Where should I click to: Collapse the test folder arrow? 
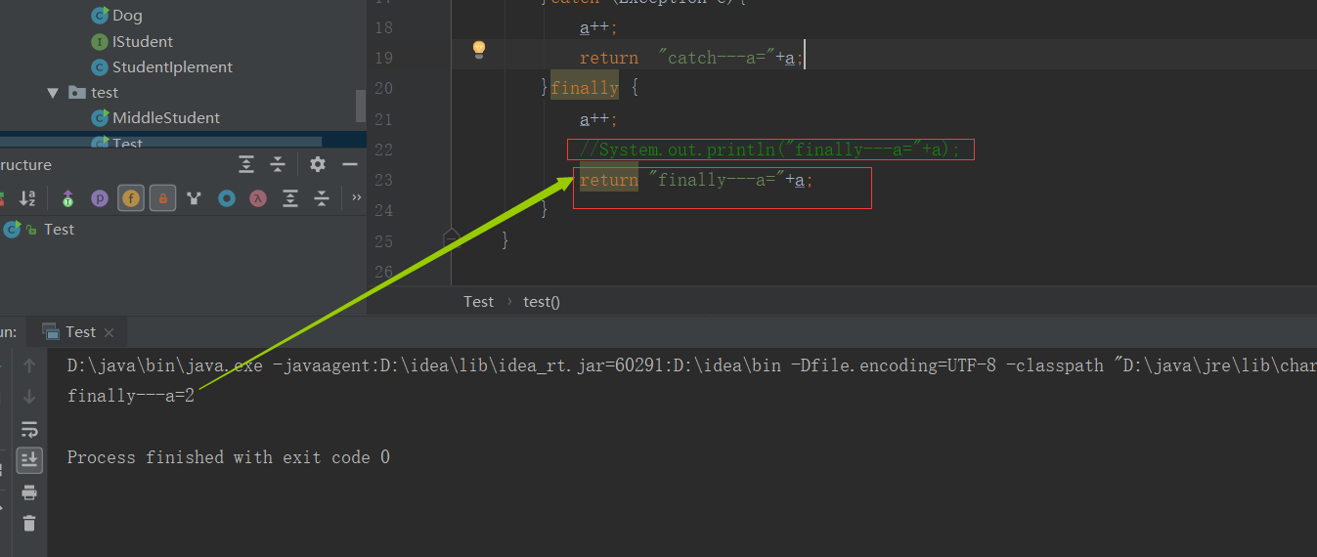(x=53, y=93)
